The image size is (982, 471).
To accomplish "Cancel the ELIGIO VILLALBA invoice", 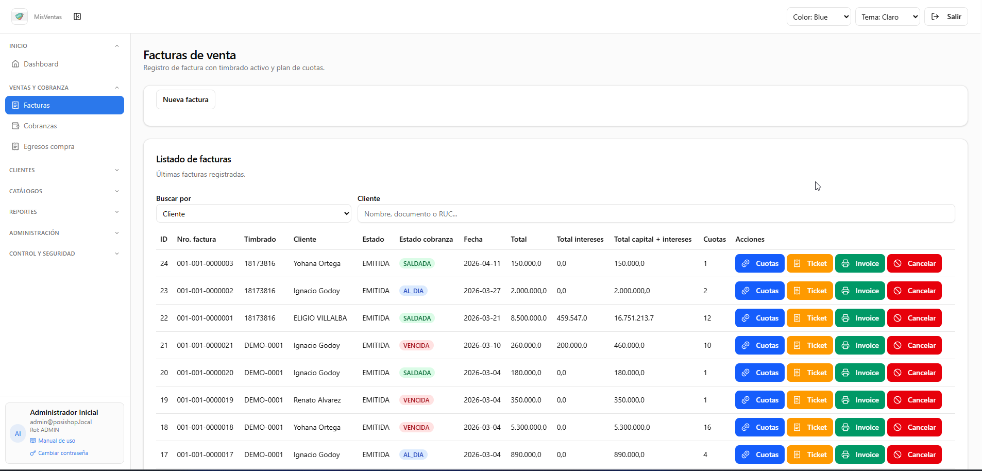I will 915,318.
